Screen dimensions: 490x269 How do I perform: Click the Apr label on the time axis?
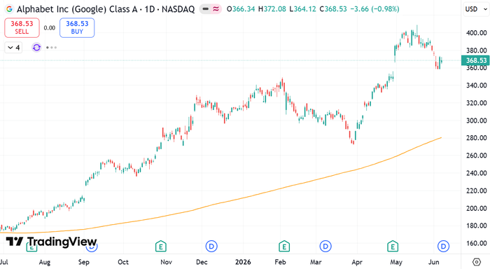point(357,262)
